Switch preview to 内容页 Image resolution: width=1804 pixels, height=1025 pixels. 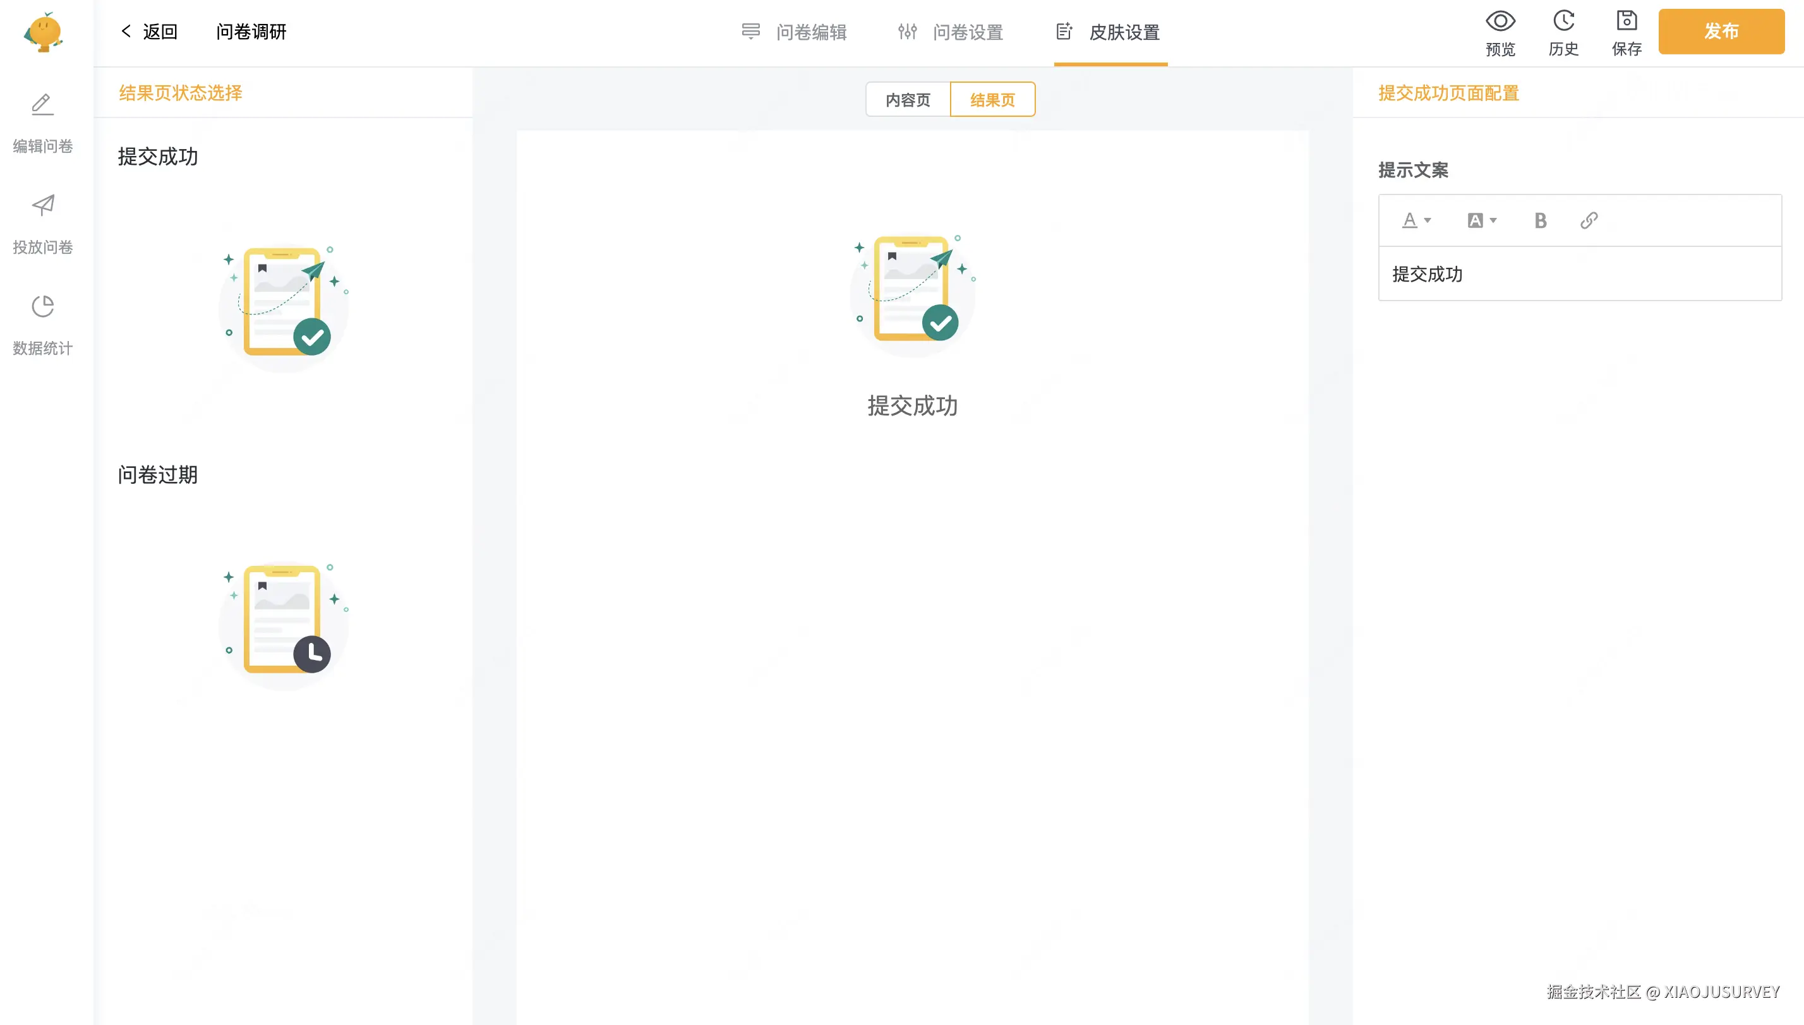tap(908, 100)
